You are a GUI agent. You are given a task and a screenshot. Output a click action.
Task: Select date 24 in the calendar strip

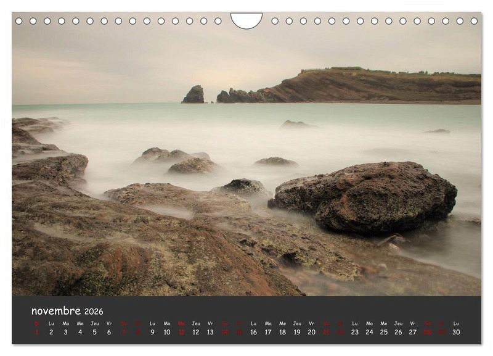(x=369, y=332)
